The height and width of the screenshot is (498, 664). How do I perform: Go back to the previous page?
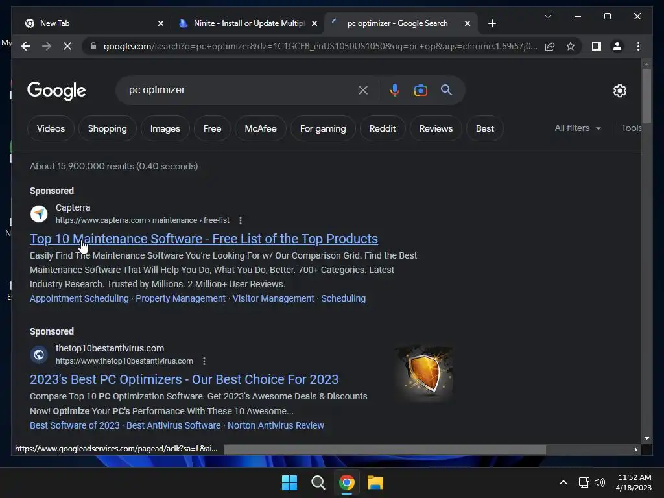[26, 46]
